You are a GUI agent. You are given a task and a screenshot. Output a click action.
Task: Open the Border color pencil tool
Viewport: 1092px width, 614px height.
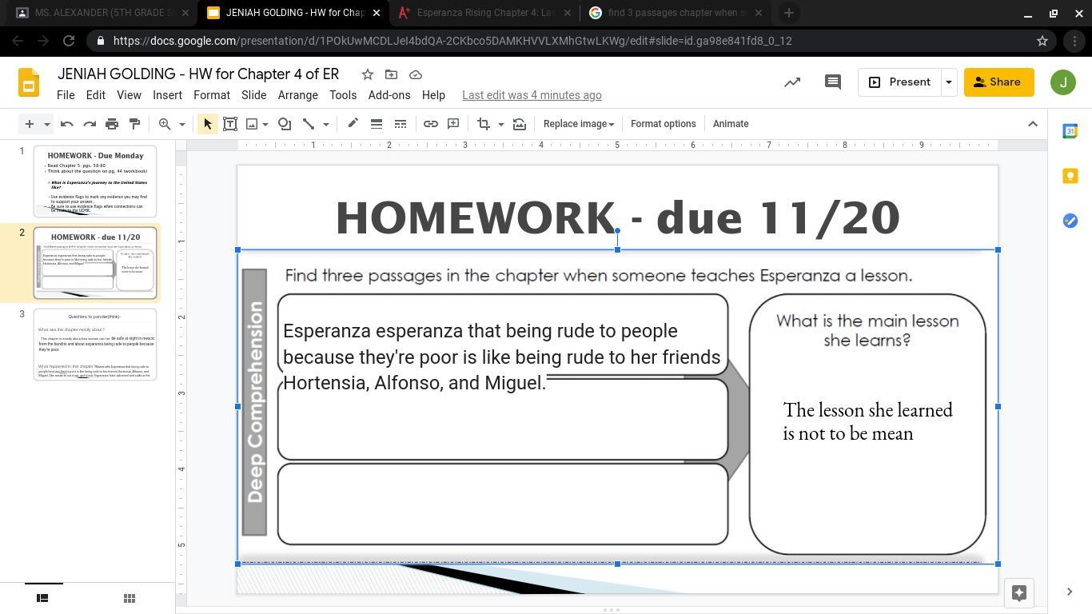click(x=353, y=124)
